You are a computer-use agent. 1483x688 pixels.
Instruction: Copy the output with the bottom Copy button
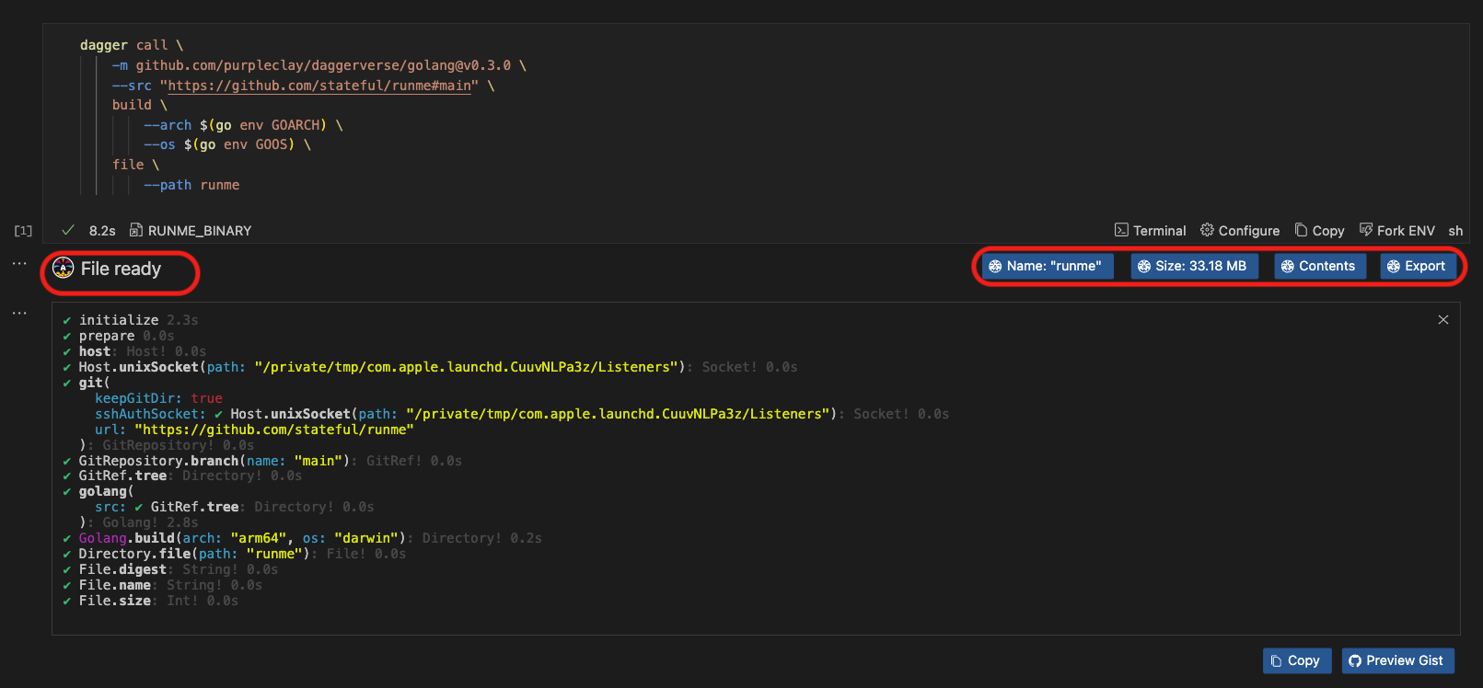pyautogui.click(x=1295, y=660)
